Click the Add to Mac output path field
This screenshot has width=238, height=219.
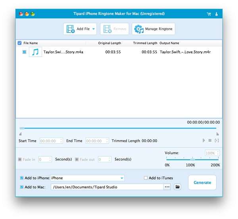coord(107,187)
